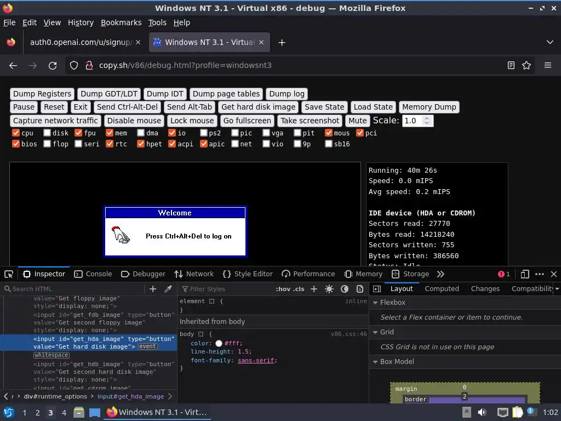
Task: Toggle light color scheme simulation
Action: click(329, 289)
